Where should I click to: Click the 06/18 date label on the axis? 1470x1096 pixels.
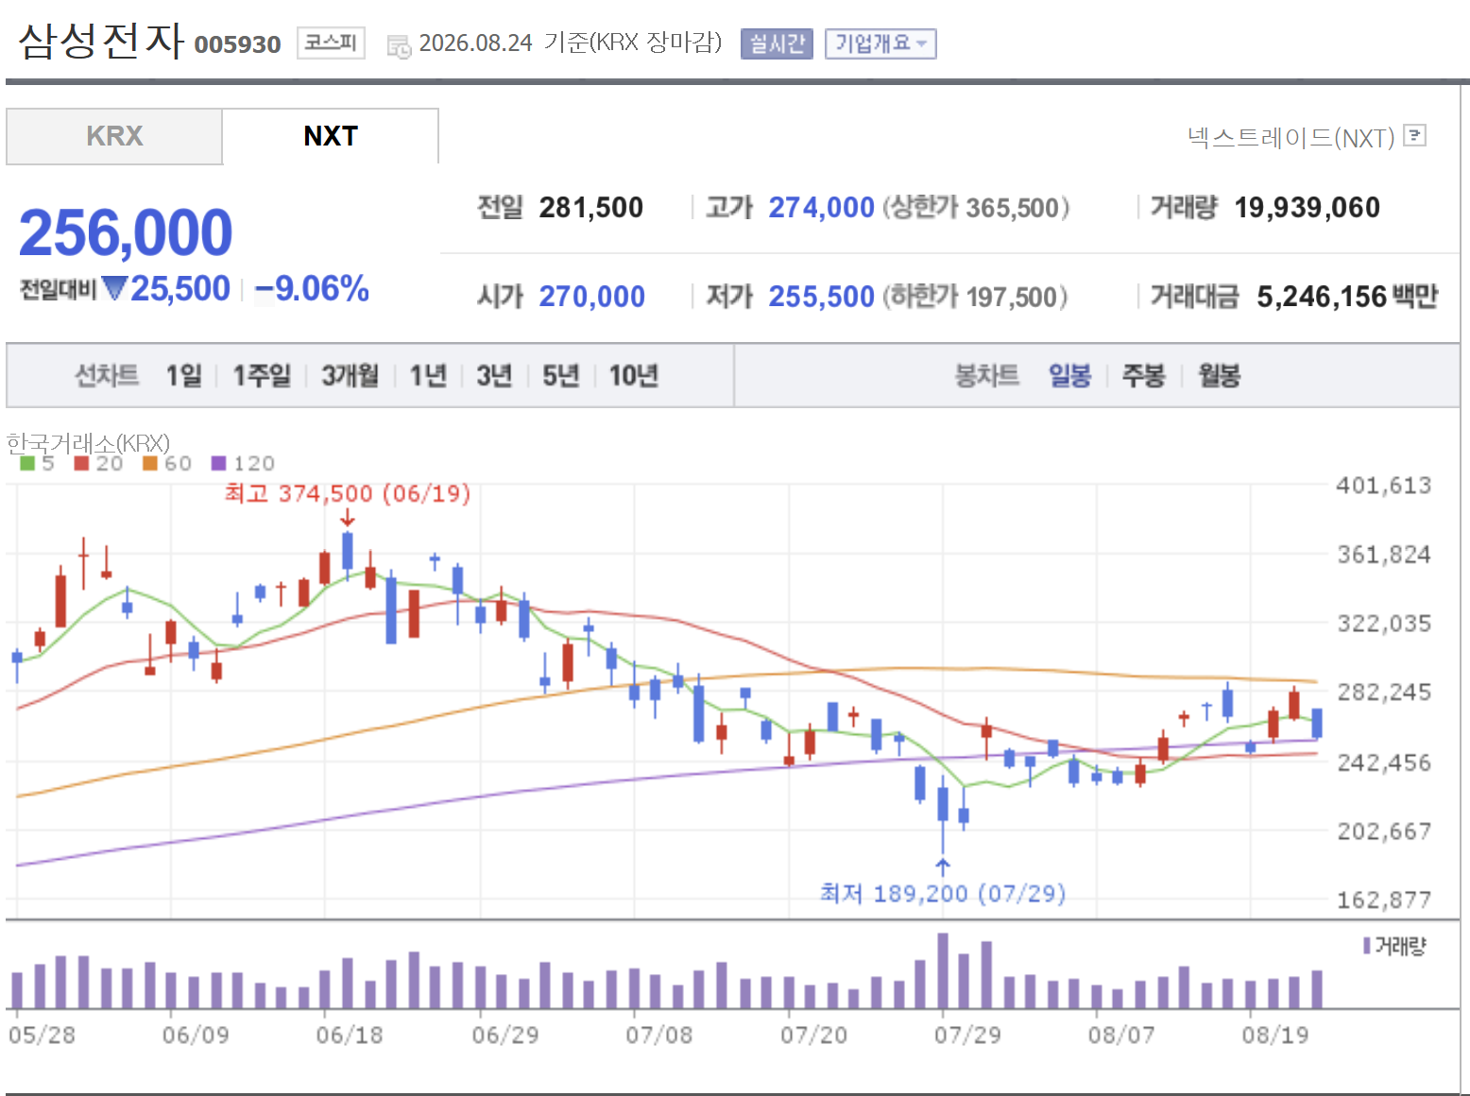(x=350, y=1036)
